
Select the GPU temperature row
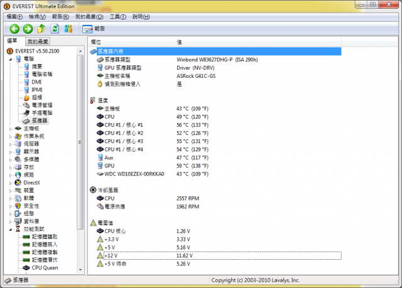215,166
